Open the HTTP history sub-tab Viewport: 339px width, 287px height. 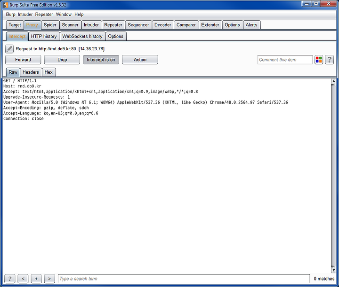pyautogui.click(x=44, y=37)
